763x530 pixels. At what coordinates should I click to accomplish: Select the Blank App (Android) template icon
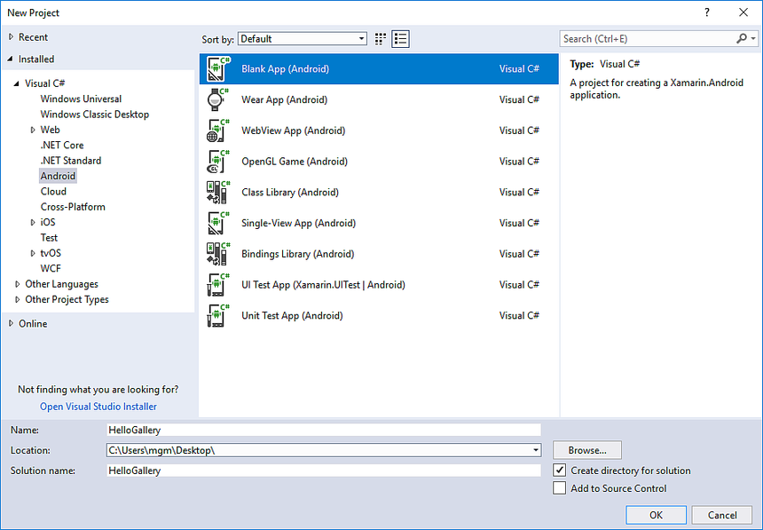pos(219,68)
